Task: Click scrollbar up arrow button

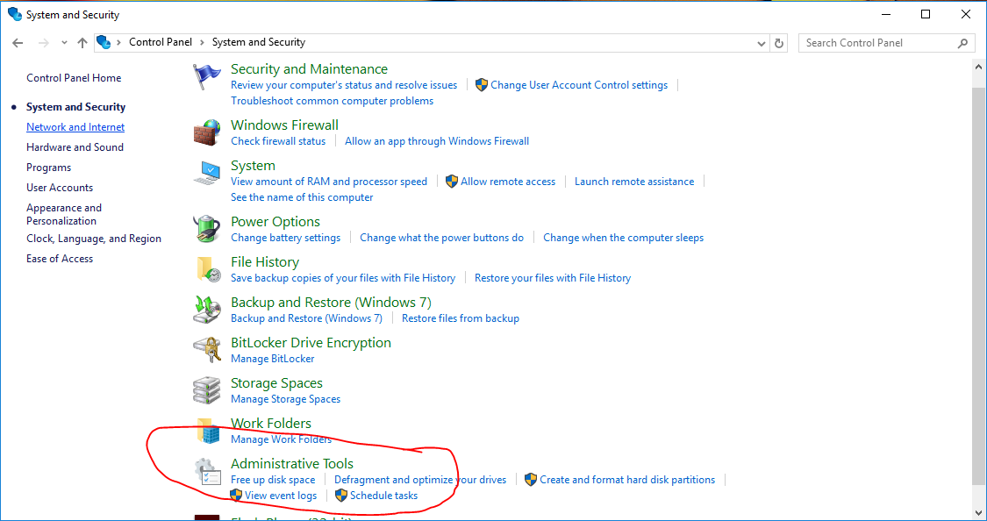Action: click(x=978, y=66)
